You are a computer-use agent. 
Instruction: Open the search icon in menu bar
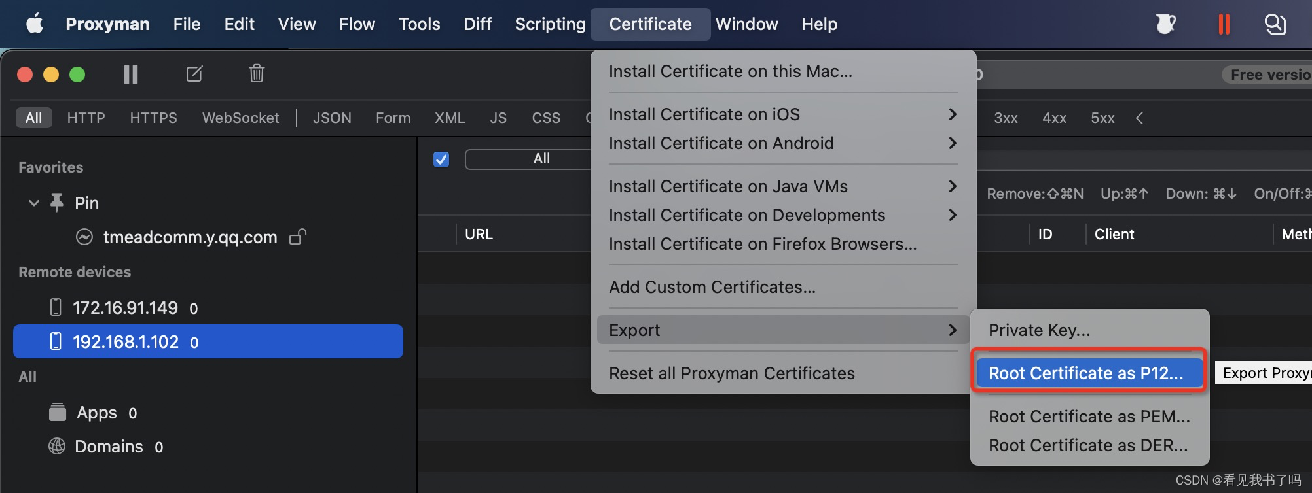point(1274,24)
